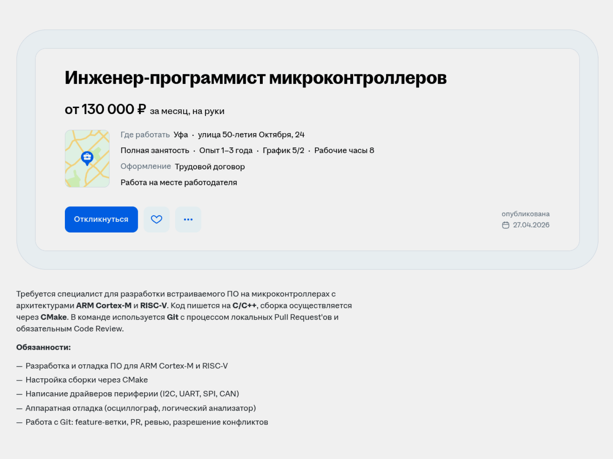The width and height of the screenshot is (613, 459).
Task: Click the calendar icon near publication date
Action: coord(506,225)
